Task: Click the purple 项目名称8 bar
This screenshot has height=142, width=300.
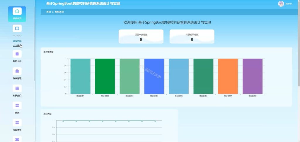Action: click(253, 76)
